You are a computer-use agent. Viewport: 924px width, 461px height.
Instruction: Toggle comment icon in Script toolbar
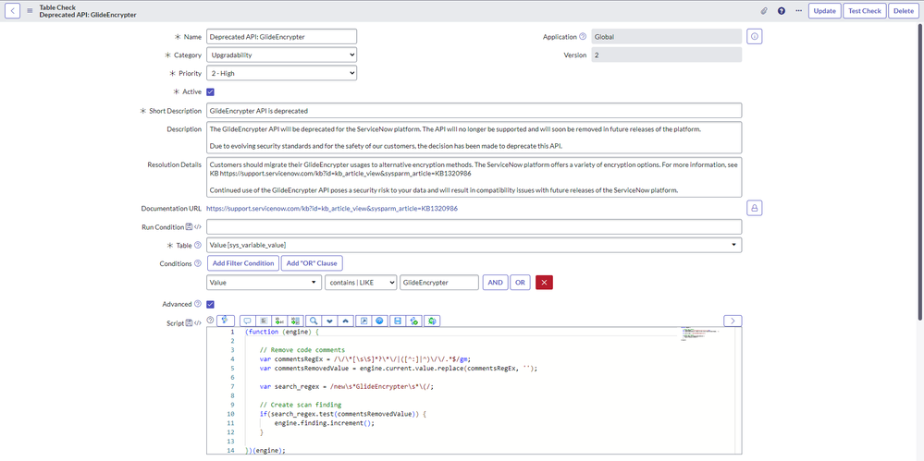(x=248, y=321)
